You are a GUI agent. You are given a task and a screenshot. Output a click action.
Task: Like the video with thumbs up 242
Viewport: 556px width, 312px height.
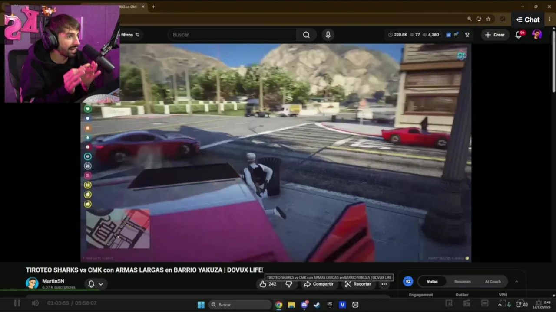pos(268,284)
